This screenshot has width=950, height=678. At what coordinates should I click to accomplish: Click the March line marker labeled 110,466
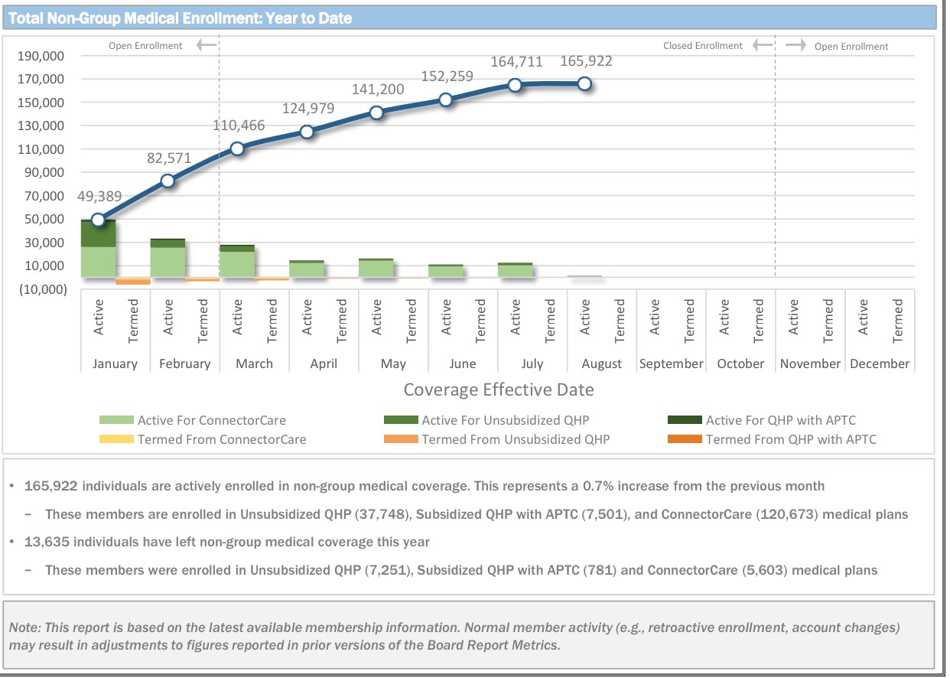pos(237,148)
